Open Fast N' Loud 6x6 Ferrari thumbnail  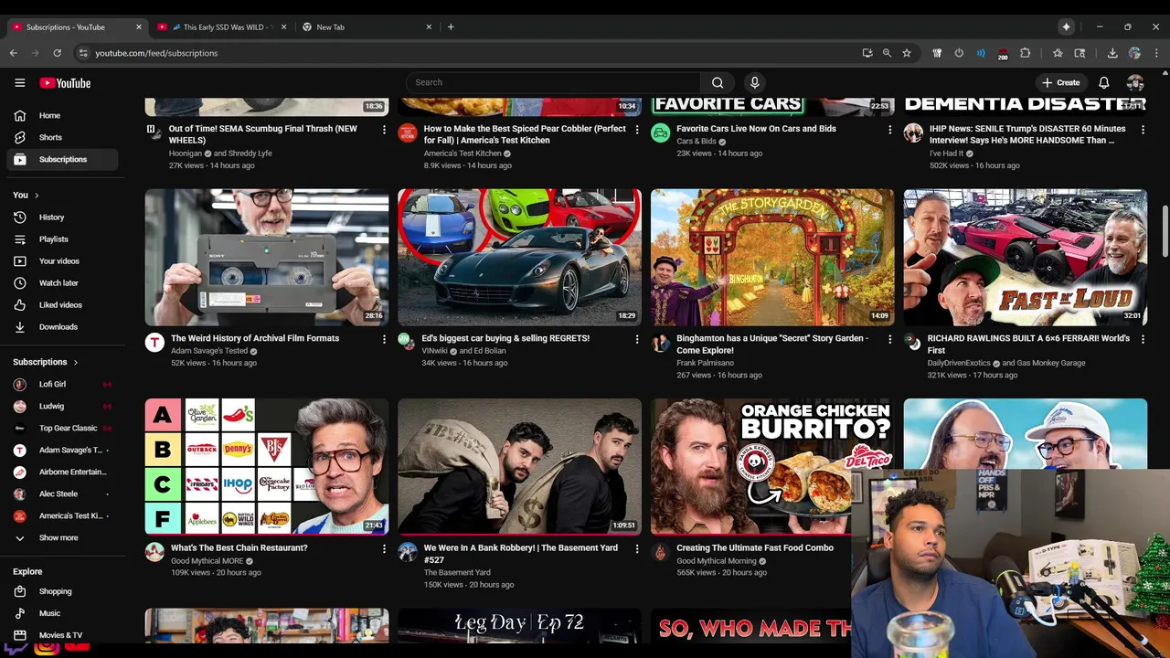[x=1026, y=257]
